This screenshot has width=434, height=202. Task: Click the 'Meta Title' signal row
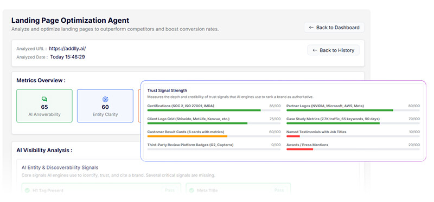click(x=238, y=188)
